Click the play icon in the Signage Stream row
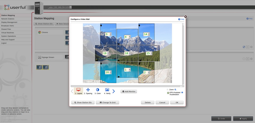The height and width of the screenshot is (123, 255). coord(248,59)
